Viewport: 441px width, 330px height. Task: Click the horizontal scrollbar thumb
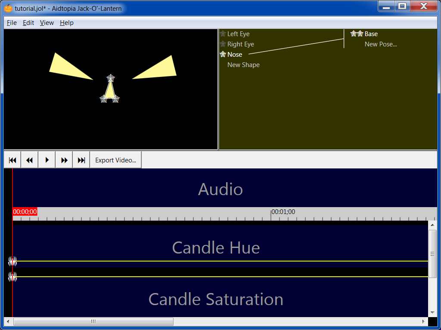coord(93,321)
